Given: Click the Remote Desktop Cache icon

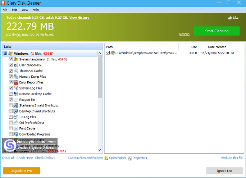Looking at the screenshot, I should (16, 94).
